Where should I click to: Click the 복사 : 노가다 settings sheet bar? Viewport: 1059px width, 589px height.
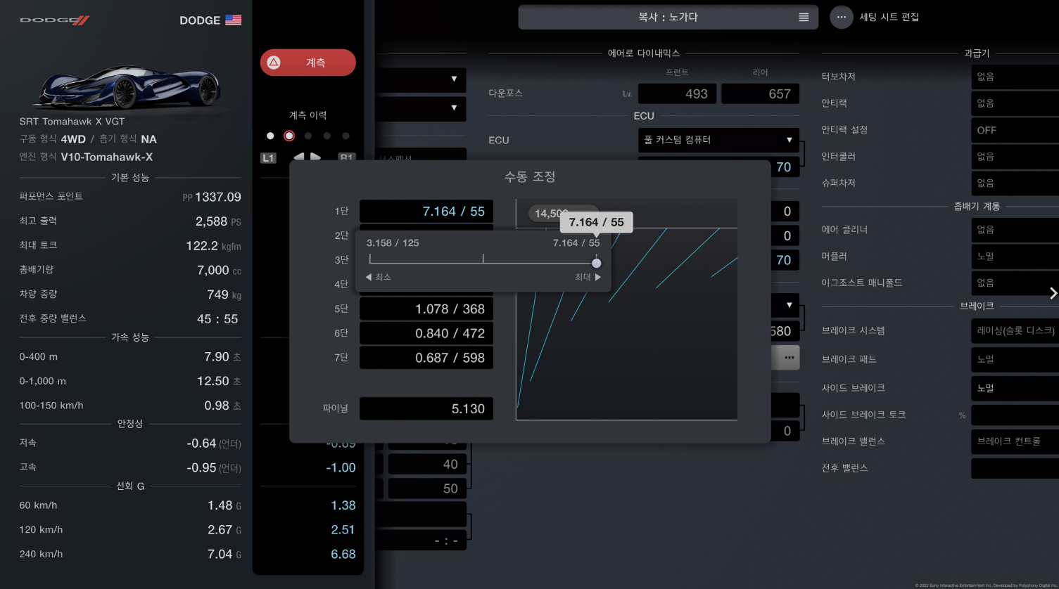click(x=668, y=17)
